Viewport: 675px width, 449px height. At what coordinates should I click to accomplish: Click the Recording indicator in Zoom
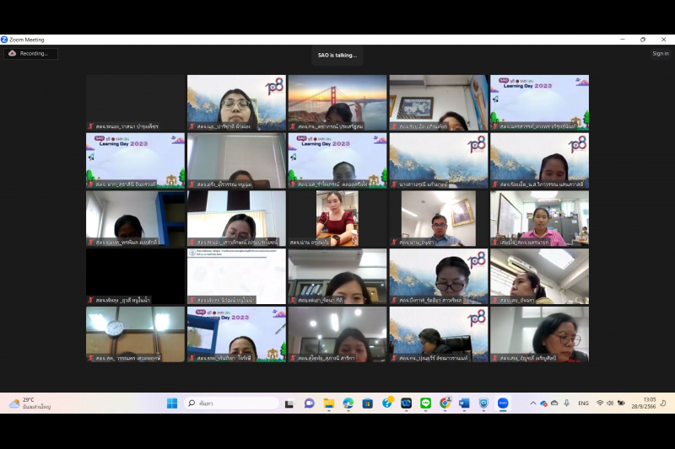coord(30,53)
